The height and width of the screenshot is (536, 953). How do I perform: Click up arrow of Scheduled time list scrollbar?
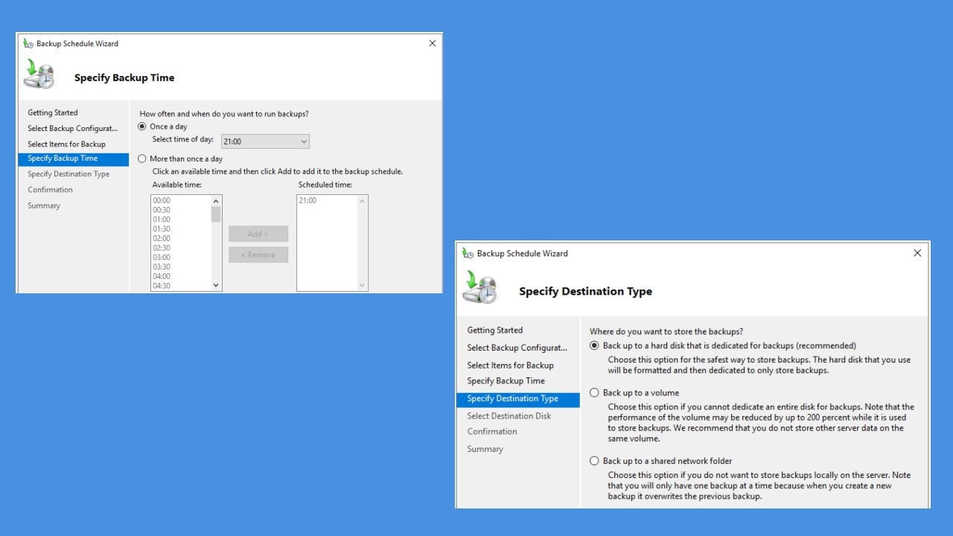[363, 201]
